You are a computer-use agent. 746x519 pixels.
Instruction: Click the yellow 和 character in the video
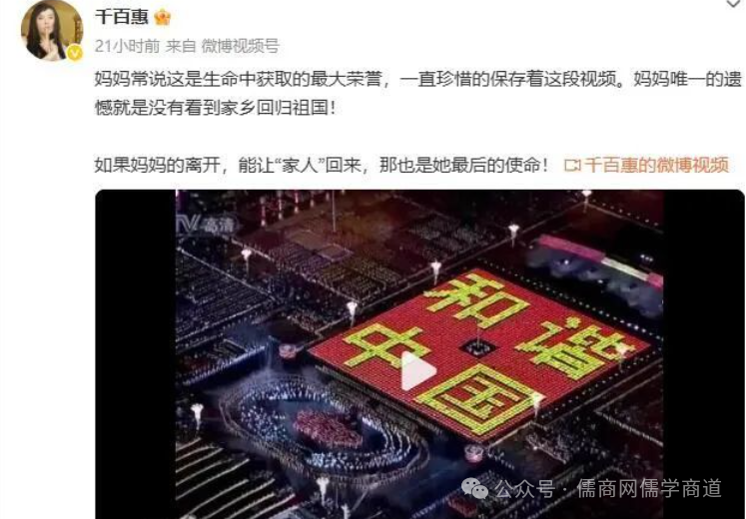coord(476,299)
